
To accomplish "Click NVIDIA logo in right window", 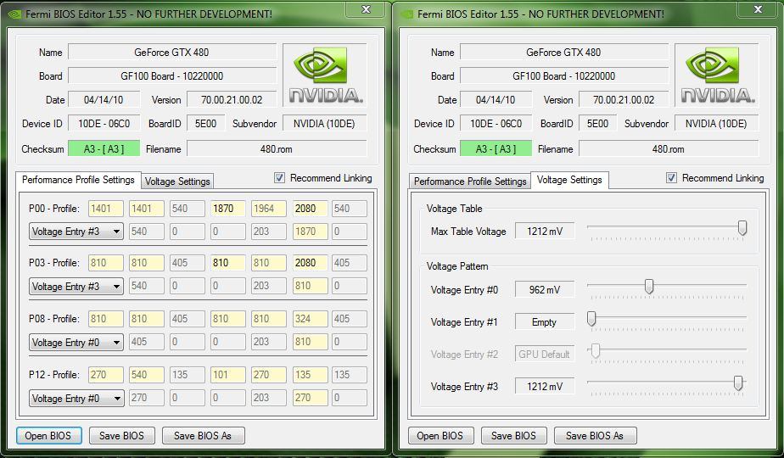I will pos(717,75).
